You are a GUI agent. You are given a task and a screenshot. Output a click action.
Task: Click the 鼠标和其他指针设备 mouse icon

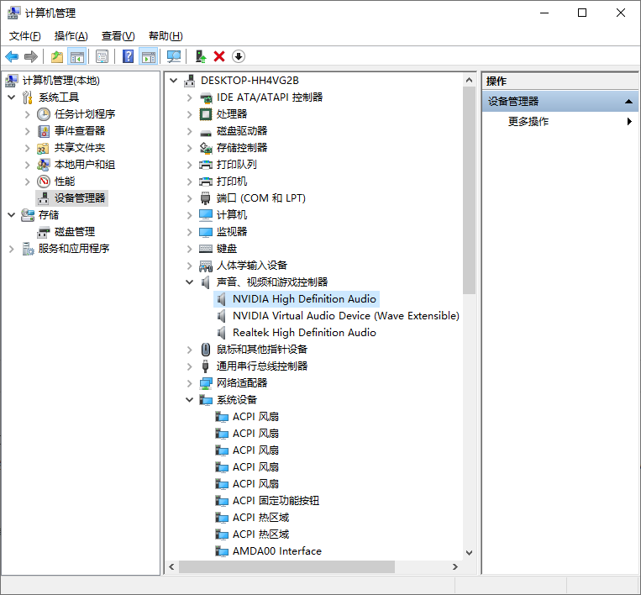206,350
